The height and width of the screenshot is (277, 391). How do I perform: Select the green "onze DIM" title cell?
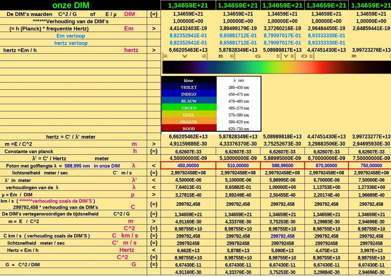tap(71, 5)
